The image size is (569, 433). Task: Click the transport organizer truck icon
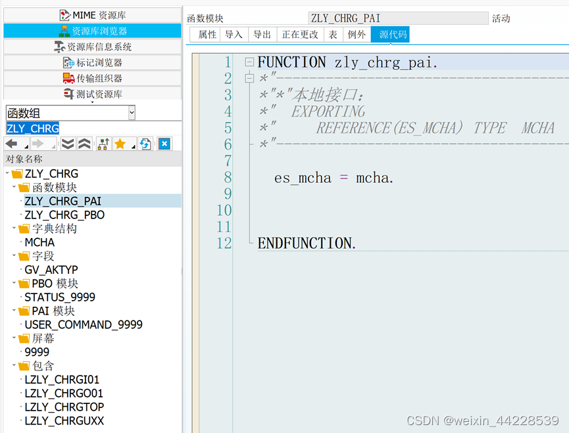[68, 78]
